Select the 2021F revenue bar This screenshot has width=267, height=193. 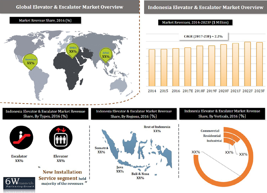[236, 65]
